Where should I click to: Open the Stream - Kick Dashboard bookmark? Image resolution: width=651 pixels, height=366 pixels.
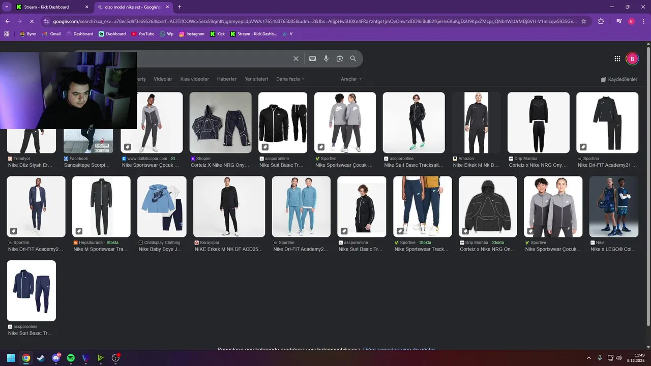tap(253, 34)
